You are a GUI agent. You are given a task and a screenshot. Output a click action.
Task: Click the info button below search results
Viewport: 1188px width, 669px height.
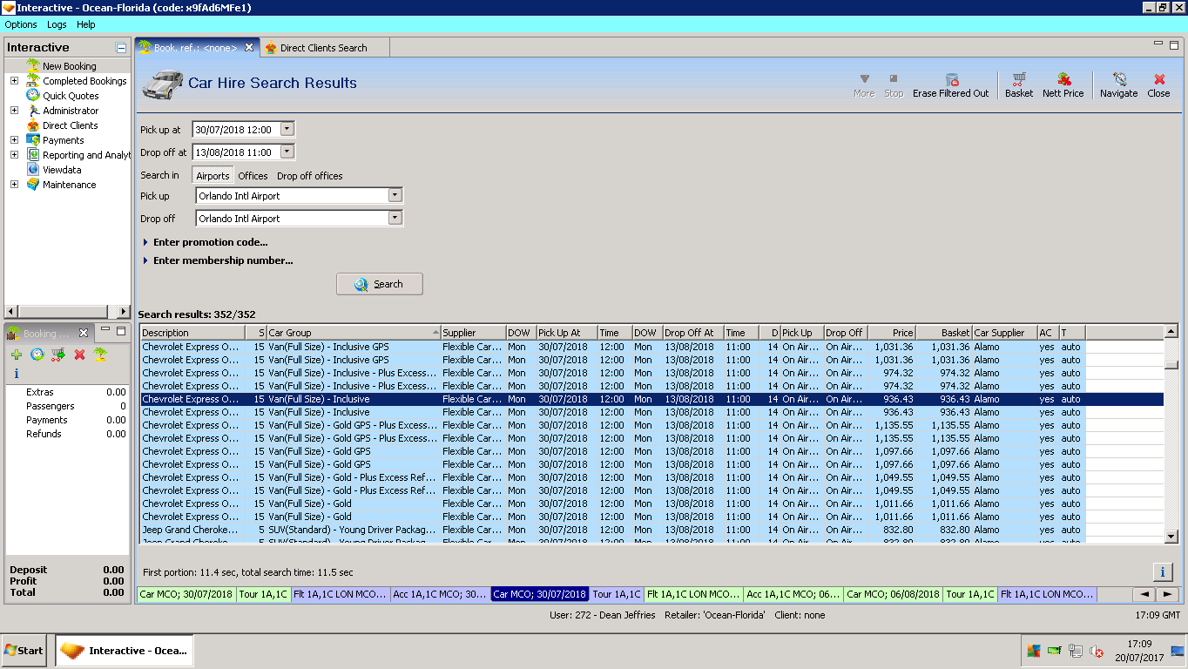(1162, 572)
